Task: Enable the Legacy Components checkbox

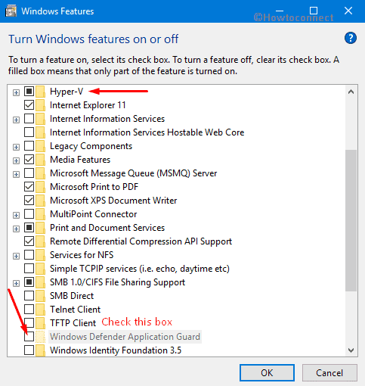Action: (29, 145)
